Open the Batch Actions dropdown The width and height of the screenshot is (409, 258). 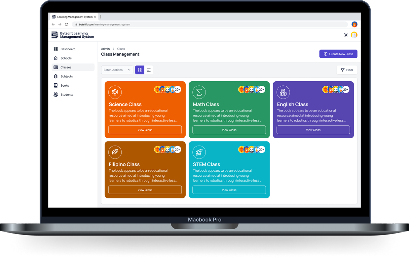(x=117, y=70)
